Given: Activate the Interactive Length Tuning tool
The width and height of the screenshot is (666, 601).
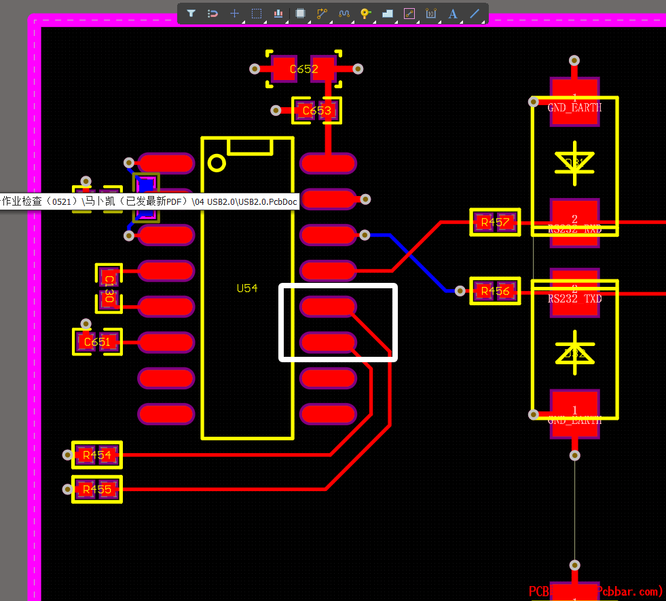Looking at the screenshot, I should coord(344,14).
